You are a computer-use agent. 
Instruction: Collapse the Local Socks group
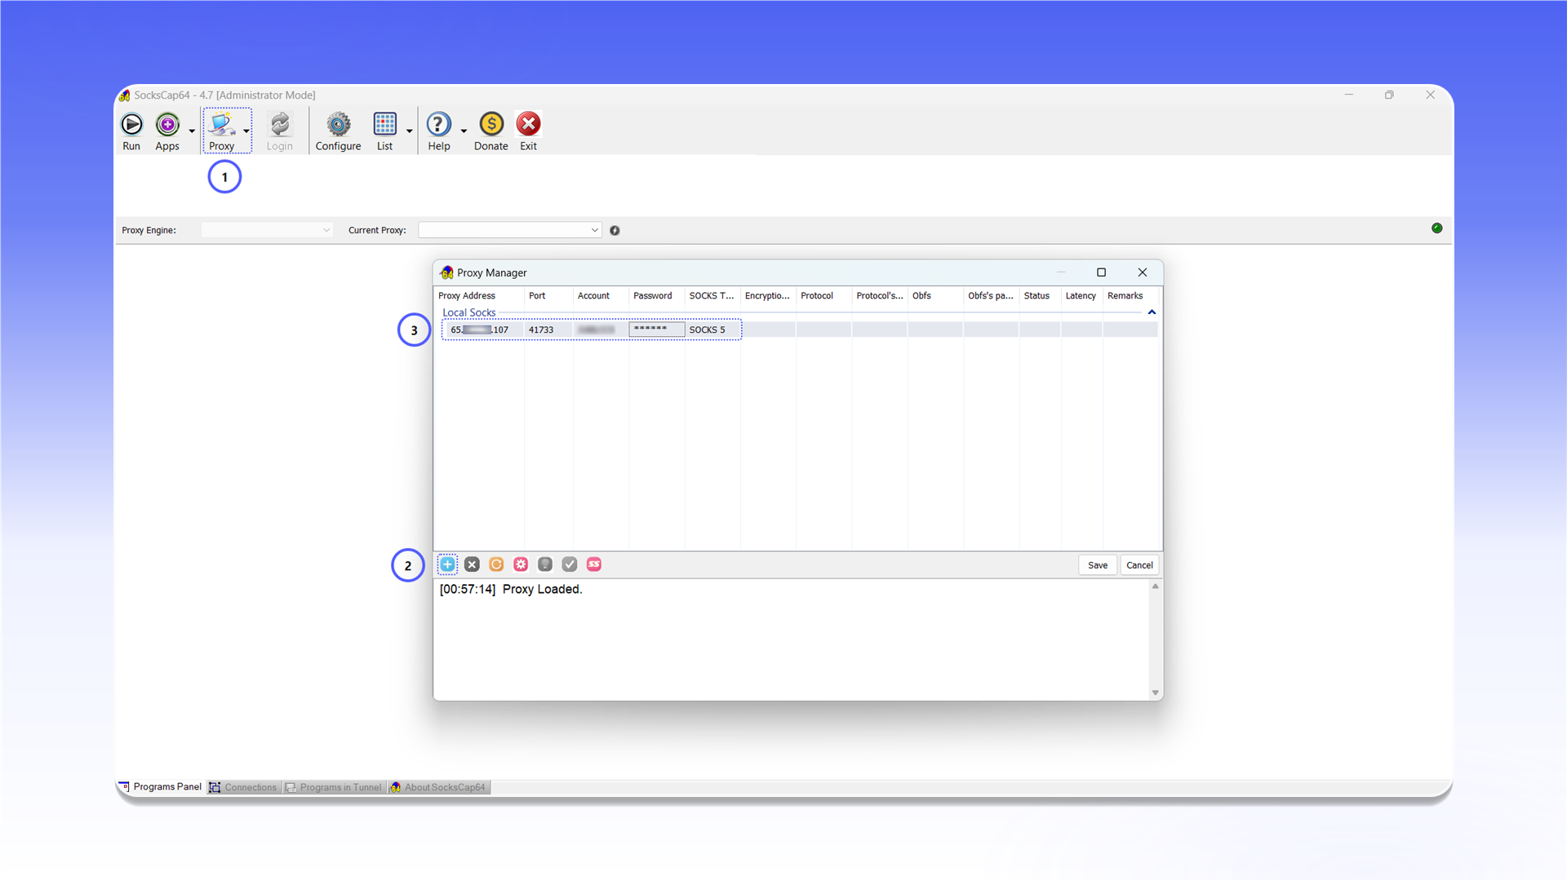pos(1152,312)
